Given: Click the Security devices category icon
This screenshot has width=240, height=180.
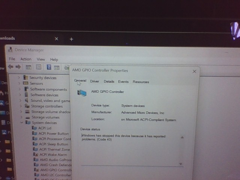Looking at the screenshot, I should click(25, 78).
